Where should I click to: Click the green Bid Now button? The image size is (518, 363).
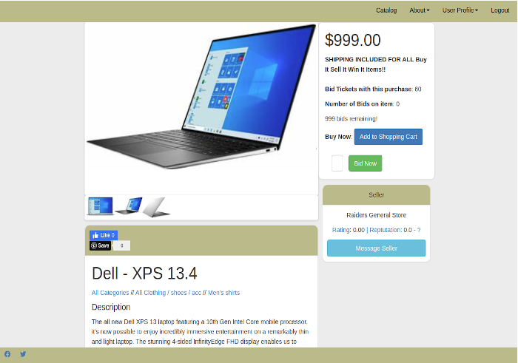pos(365,163)
